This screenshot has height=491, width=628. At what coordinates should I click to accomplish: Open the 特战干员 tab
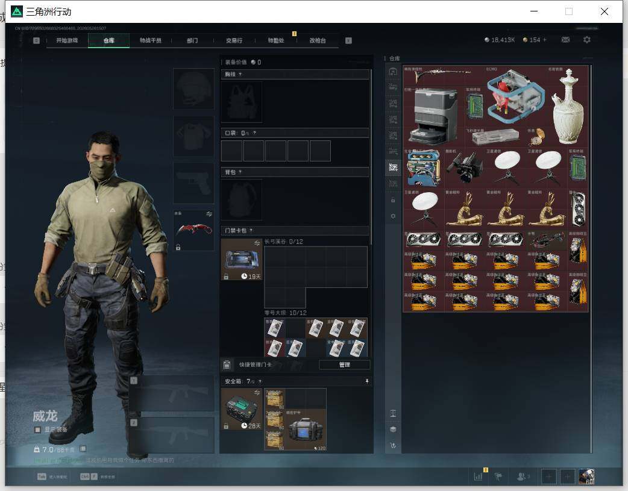[x=151, y=40]
